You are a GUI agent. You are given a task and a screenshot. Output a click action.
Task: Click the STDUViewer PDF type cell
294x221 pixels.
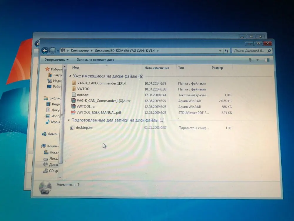pyautogui.click(x=193, y=113)
